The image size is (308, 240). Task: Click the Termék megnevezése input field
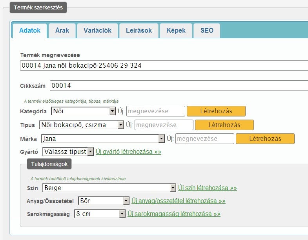click(x=164, y=65)
